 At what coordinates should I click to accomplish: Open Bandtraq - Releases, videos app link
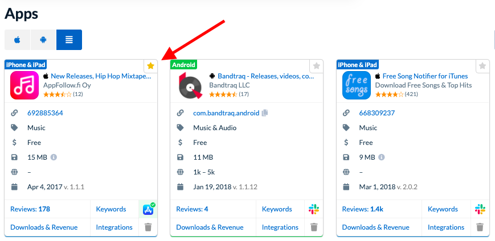click(266, 76)
